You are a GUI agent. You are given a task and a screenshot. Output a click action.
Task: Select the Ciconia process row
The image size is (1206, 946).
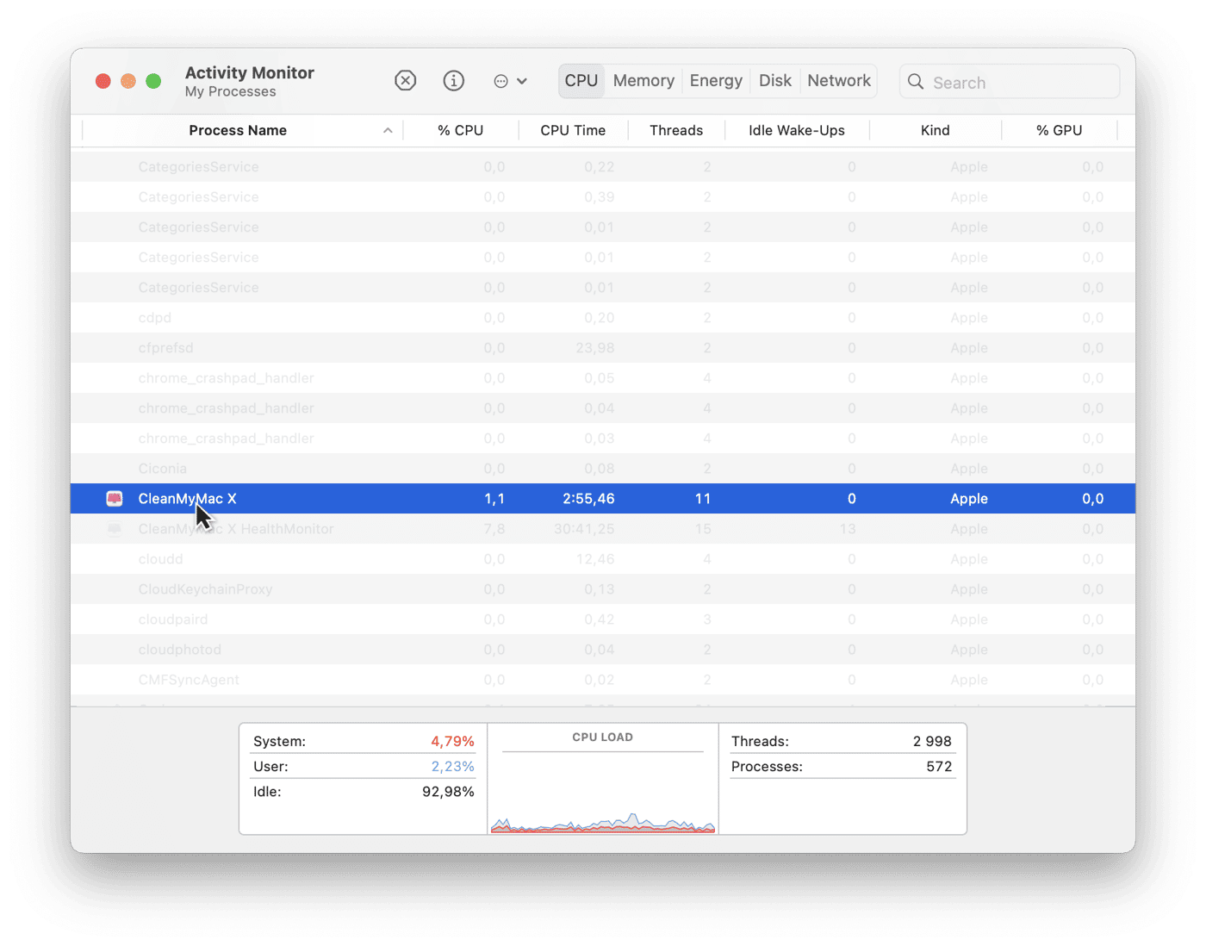pos(603,469)
